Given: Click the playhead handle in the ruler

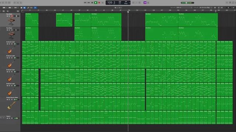Looking at the screenshot, I should pyautogui.click(x=128, y=12).
